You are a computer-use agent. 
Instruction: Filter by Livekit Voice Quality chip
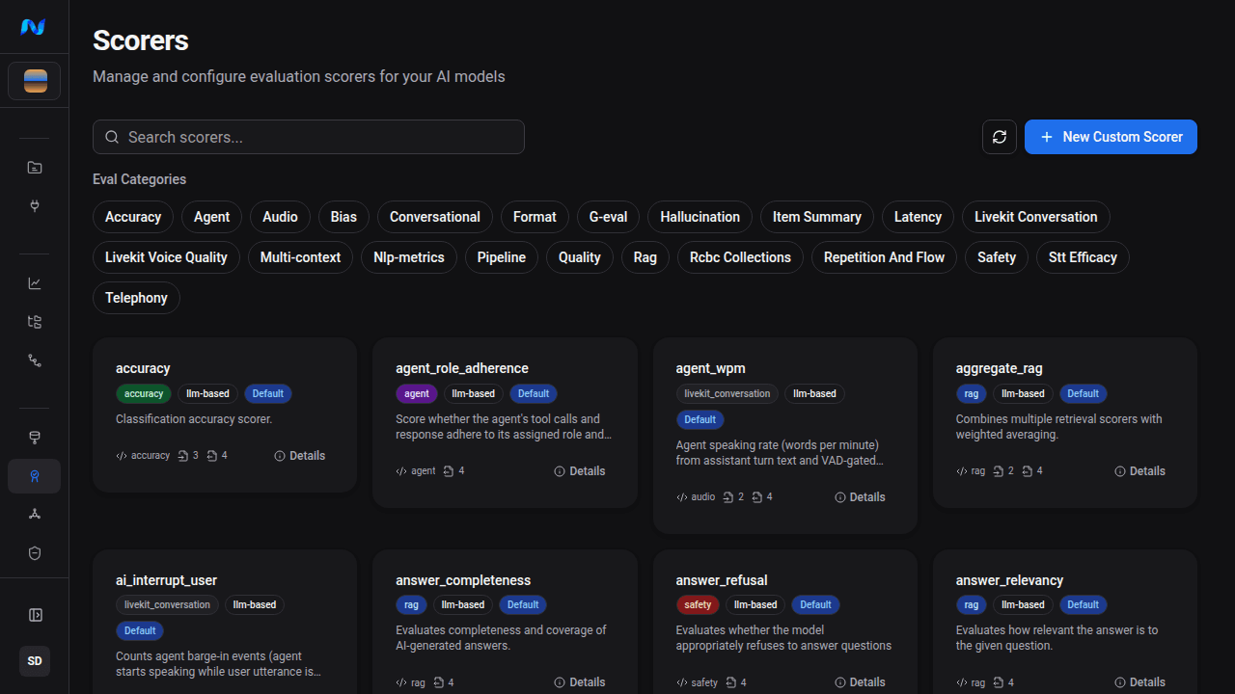click(x=166, y=257)
